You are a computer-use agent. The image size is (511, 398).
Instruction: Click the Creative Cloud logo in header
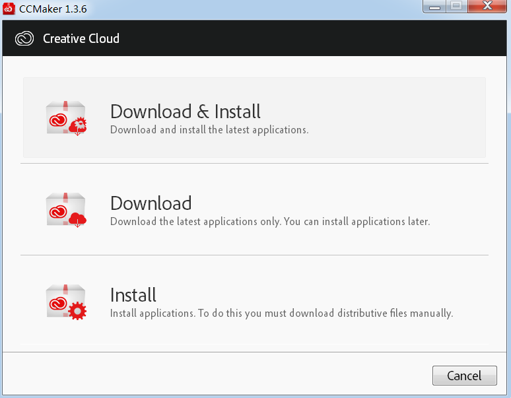pyautogui.click(x=24, y=38)
